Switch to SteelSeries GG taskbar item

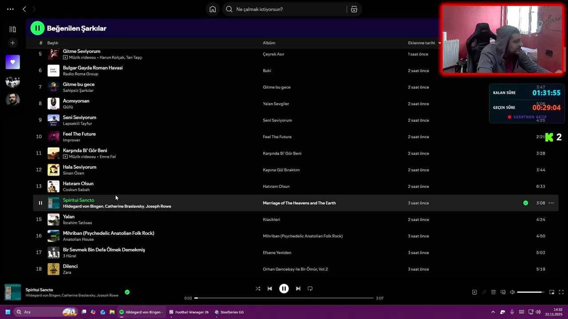(x=229, y=312)
